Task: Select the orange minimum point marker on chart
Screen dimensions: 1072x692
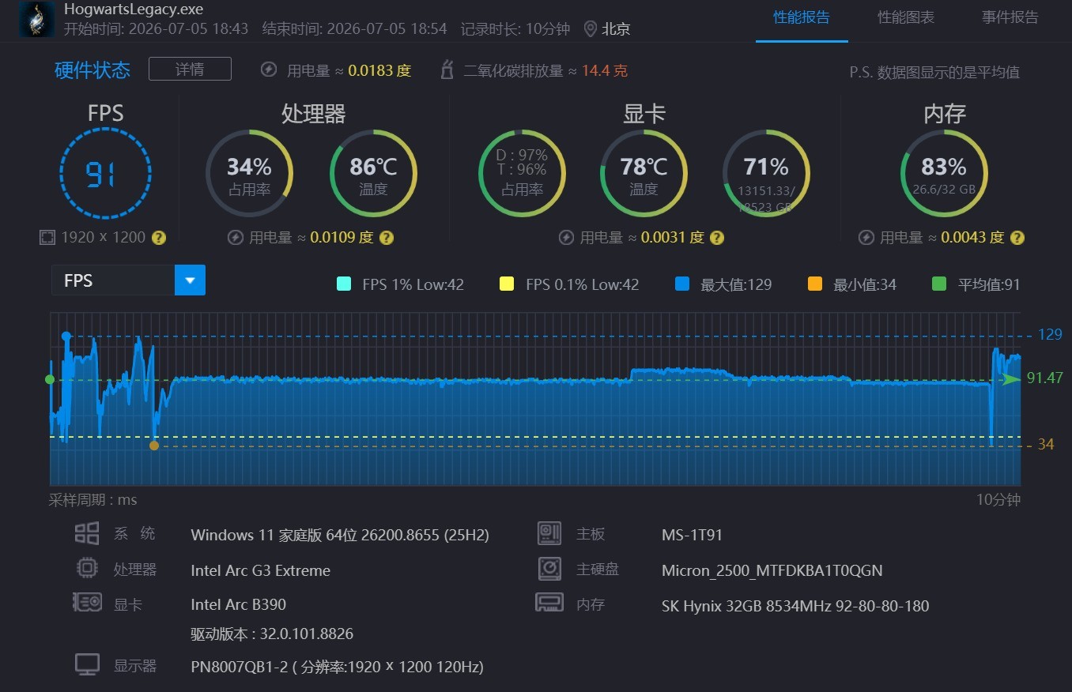Action: click(x=154, y=446)
